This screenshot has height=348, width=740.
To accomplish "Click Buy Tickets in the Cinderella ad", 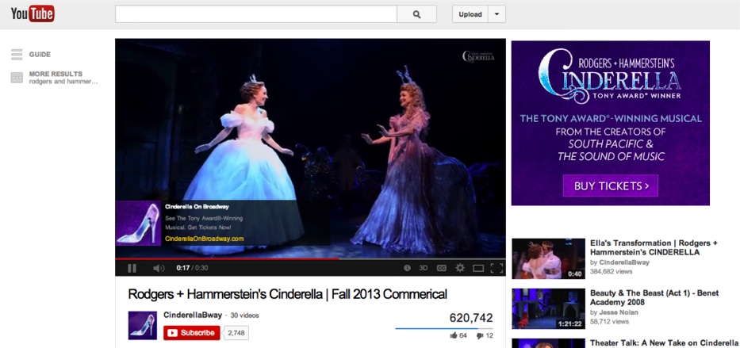I will (x=610, y=185).
